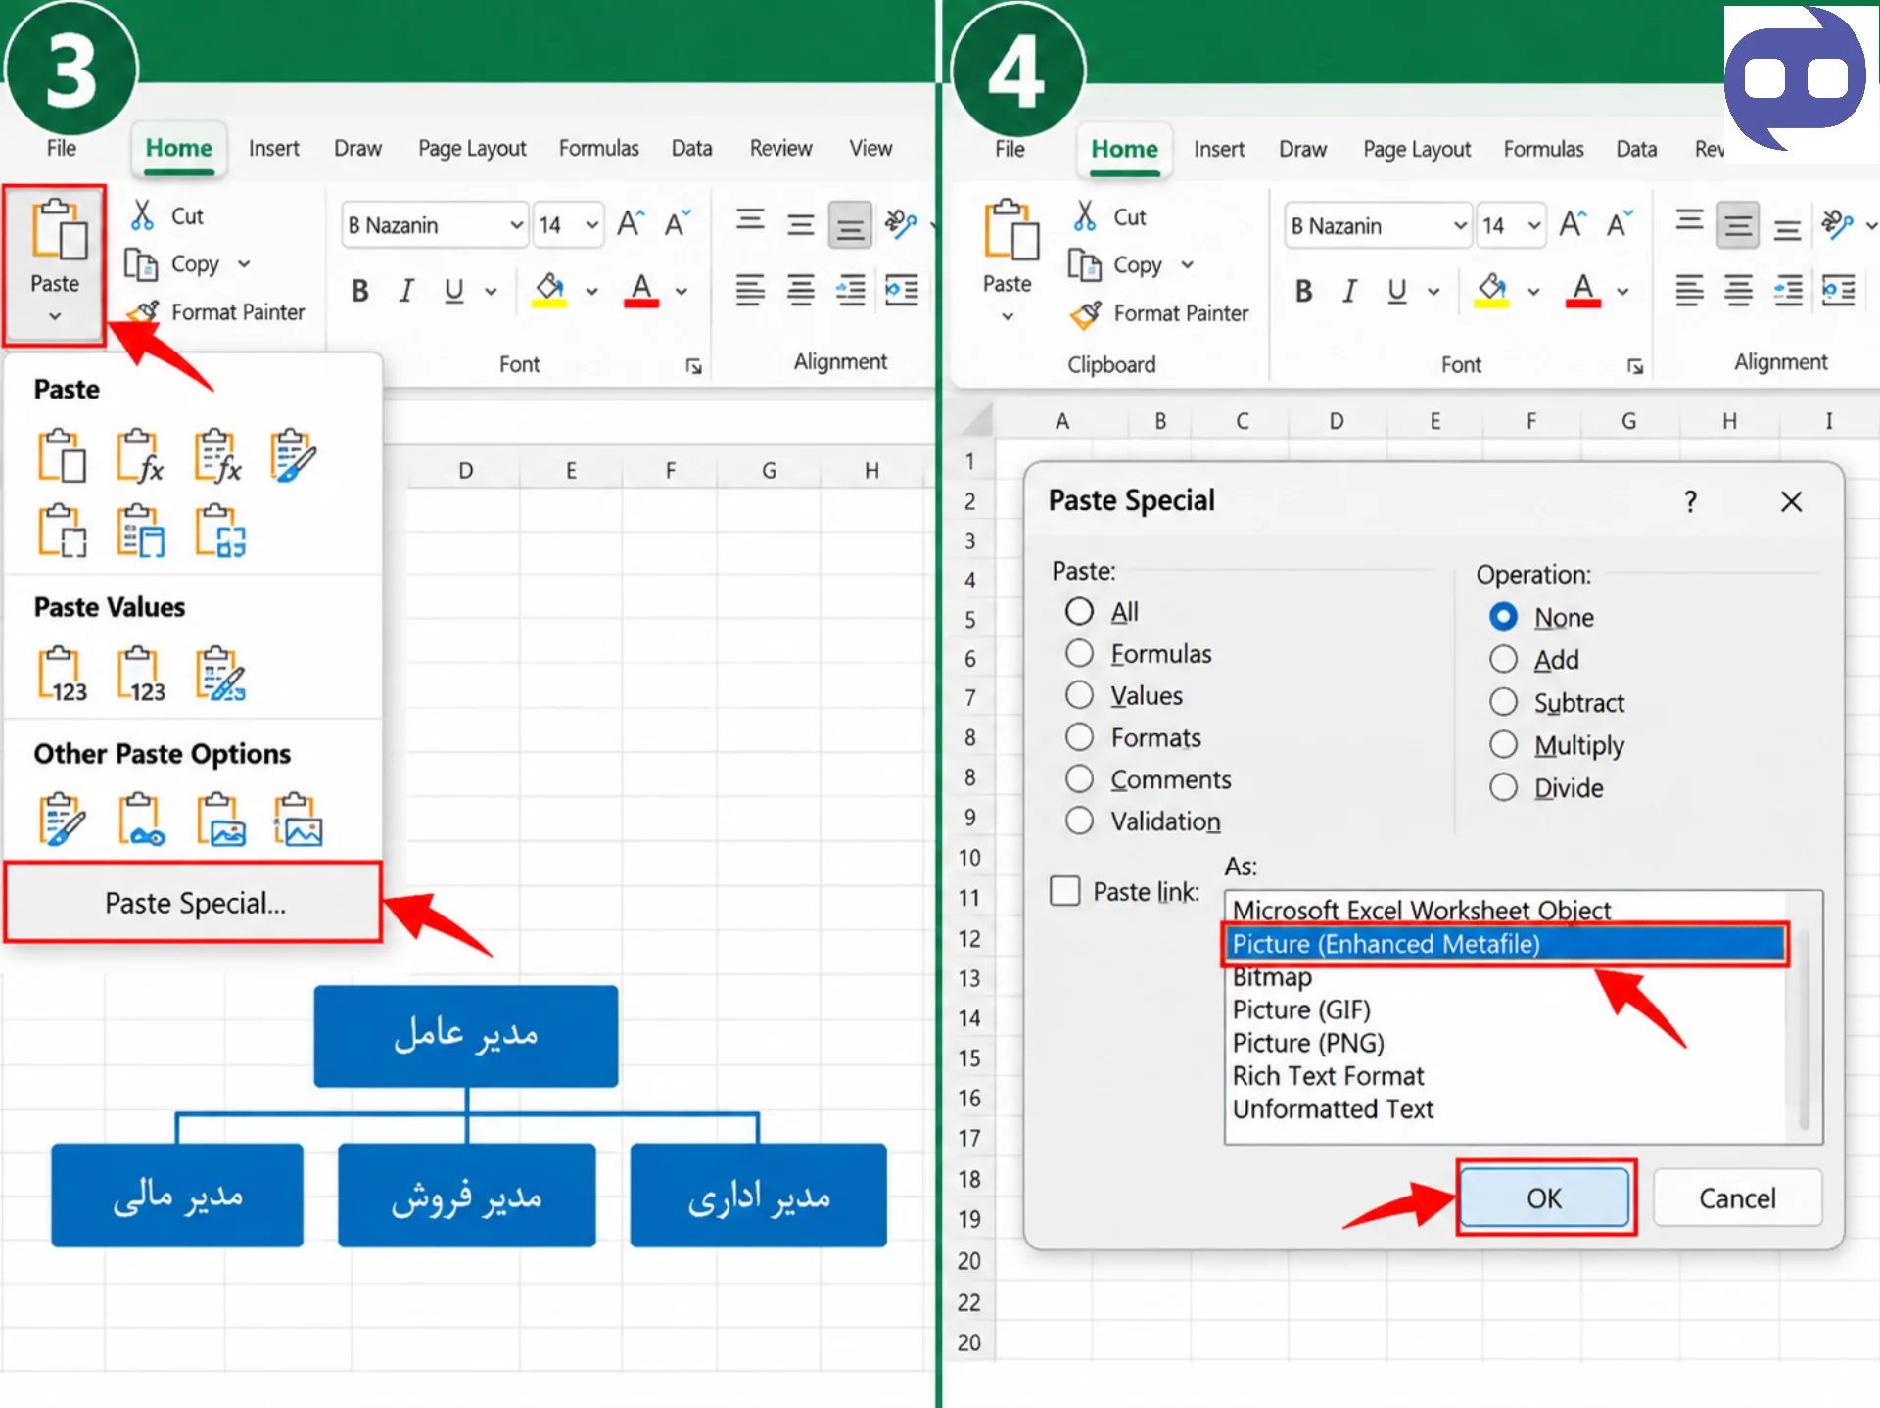Apply yellow fill color in left panel

[x=549, y=290]
